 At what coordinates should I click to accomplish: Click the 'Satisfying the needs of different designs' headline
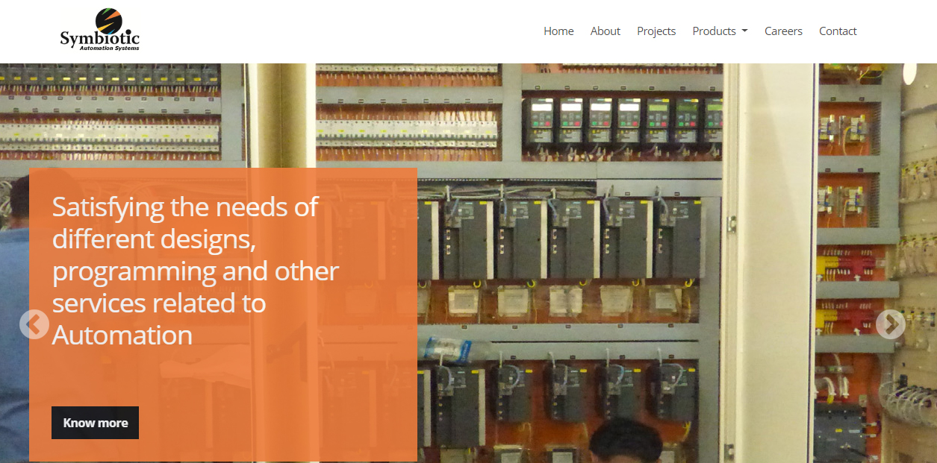click(196, 271)
